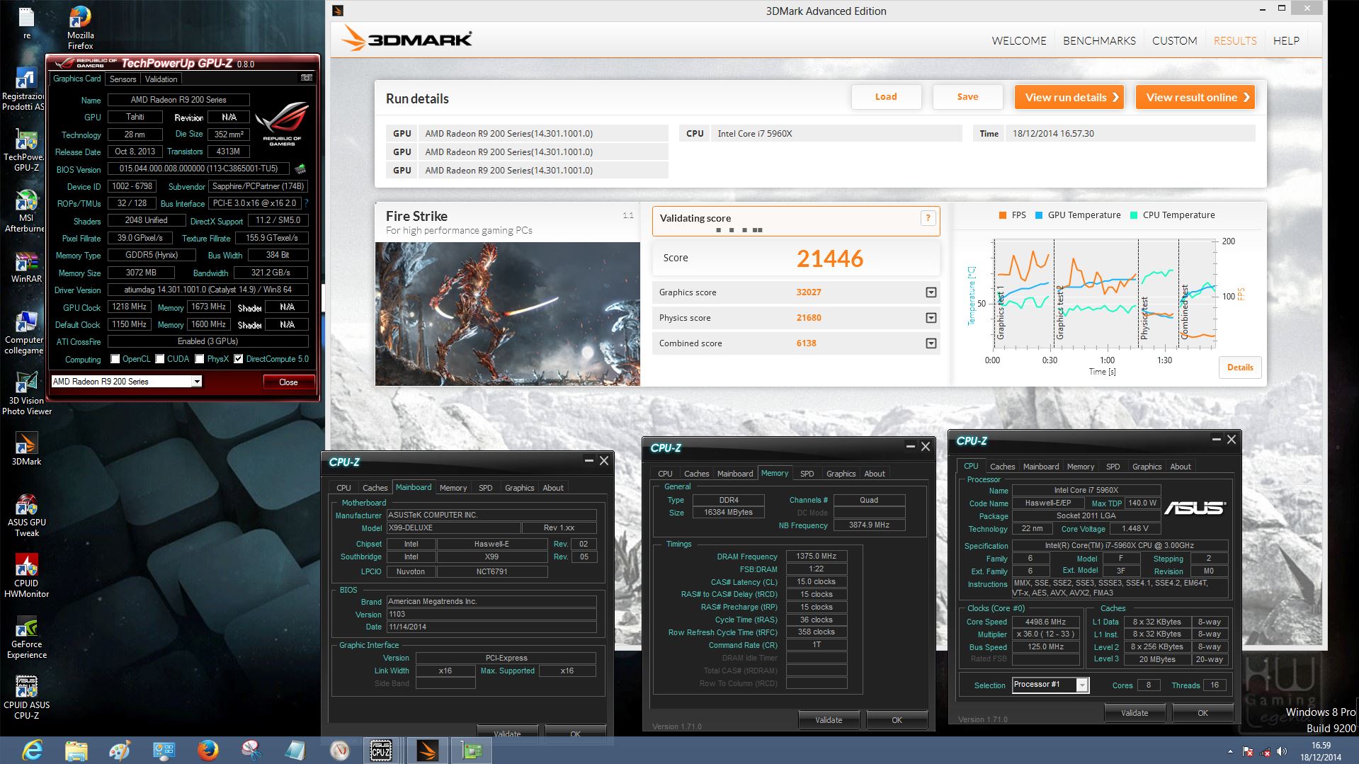Launch MSI Afterburner desktop icon
The image size is (1359, 764).
25,211
